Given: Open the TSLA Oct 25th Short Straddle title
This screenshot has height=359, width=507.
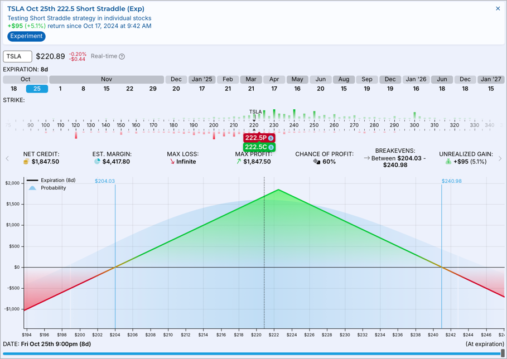Looking at the screenshot, I should pos(76,9).
